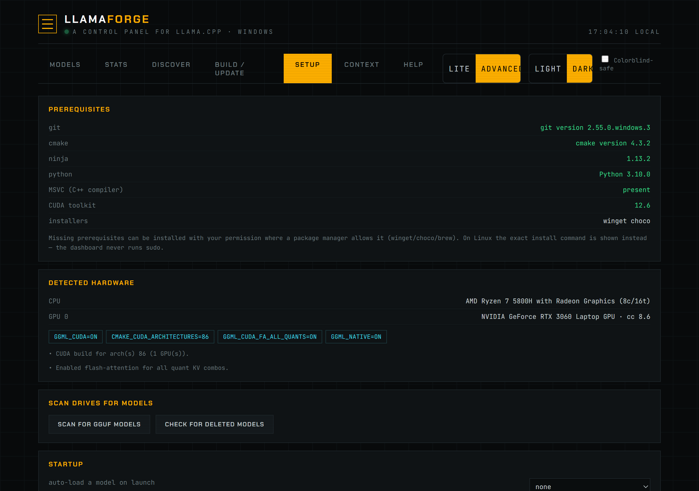The height and width of the screenshot is (491, 699).
Task: Click the Startup section heading
Action: click(66, 464)
